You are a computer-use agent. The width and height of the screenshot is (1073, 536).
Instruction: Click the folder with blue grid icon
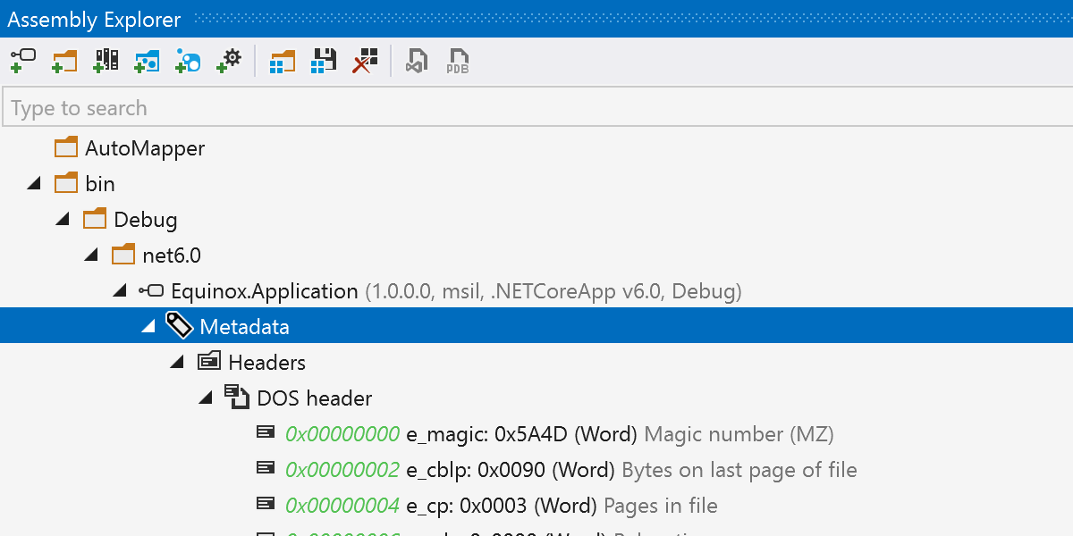[x=283, y=61]
